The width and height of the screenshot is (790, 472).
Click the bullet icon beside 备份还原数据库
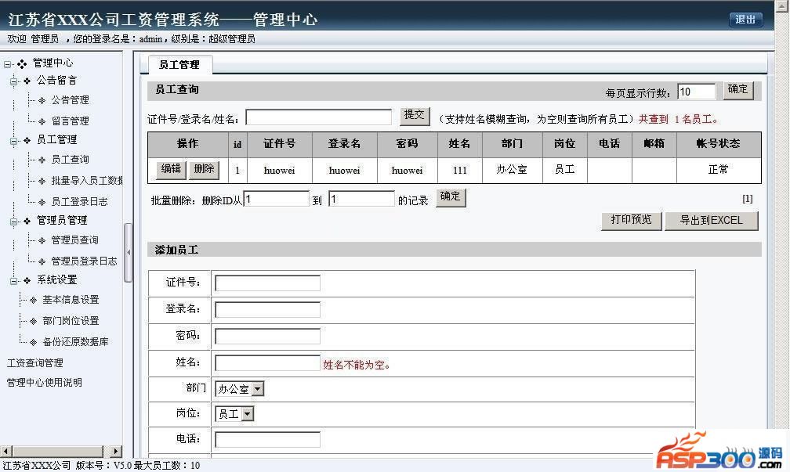[33, 342]
